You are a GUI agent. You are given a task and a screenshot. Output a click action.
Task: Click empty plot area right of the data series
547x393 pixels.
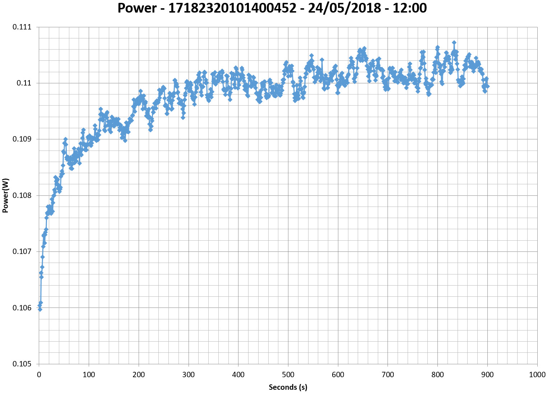[514, 216]
